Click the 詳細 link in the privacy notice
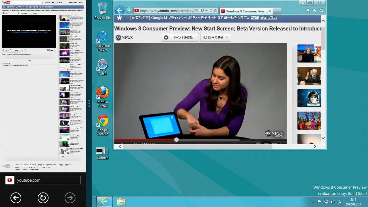 (x=255, y=18)
